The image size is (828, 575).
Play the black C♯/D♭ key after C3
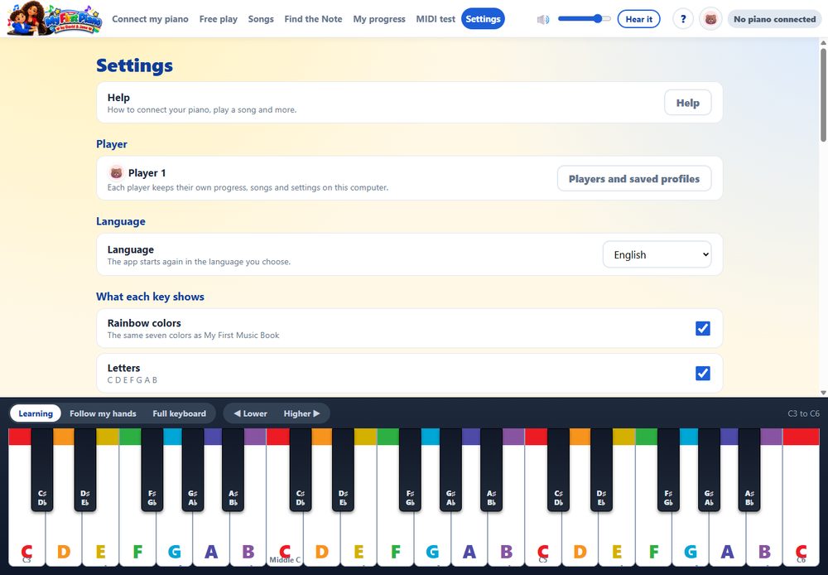click(42, 469)
